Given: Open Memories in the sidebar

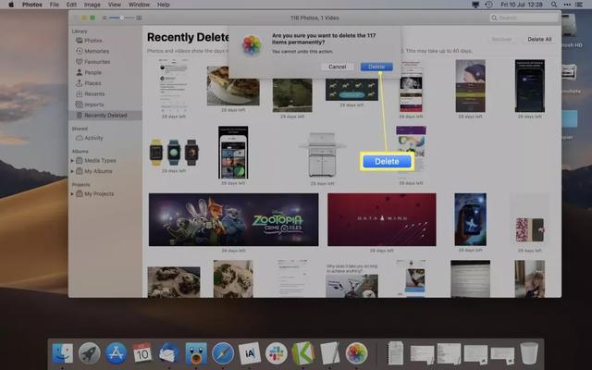Looking at the screenshot, I should coord(96,51).
